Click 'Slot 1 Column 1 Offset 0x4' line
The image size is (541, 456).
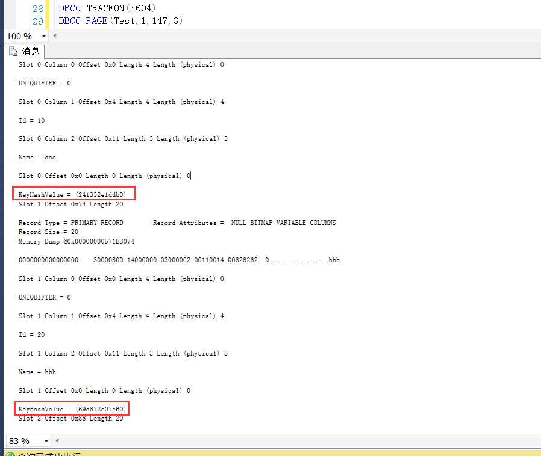tap(121, 316)
